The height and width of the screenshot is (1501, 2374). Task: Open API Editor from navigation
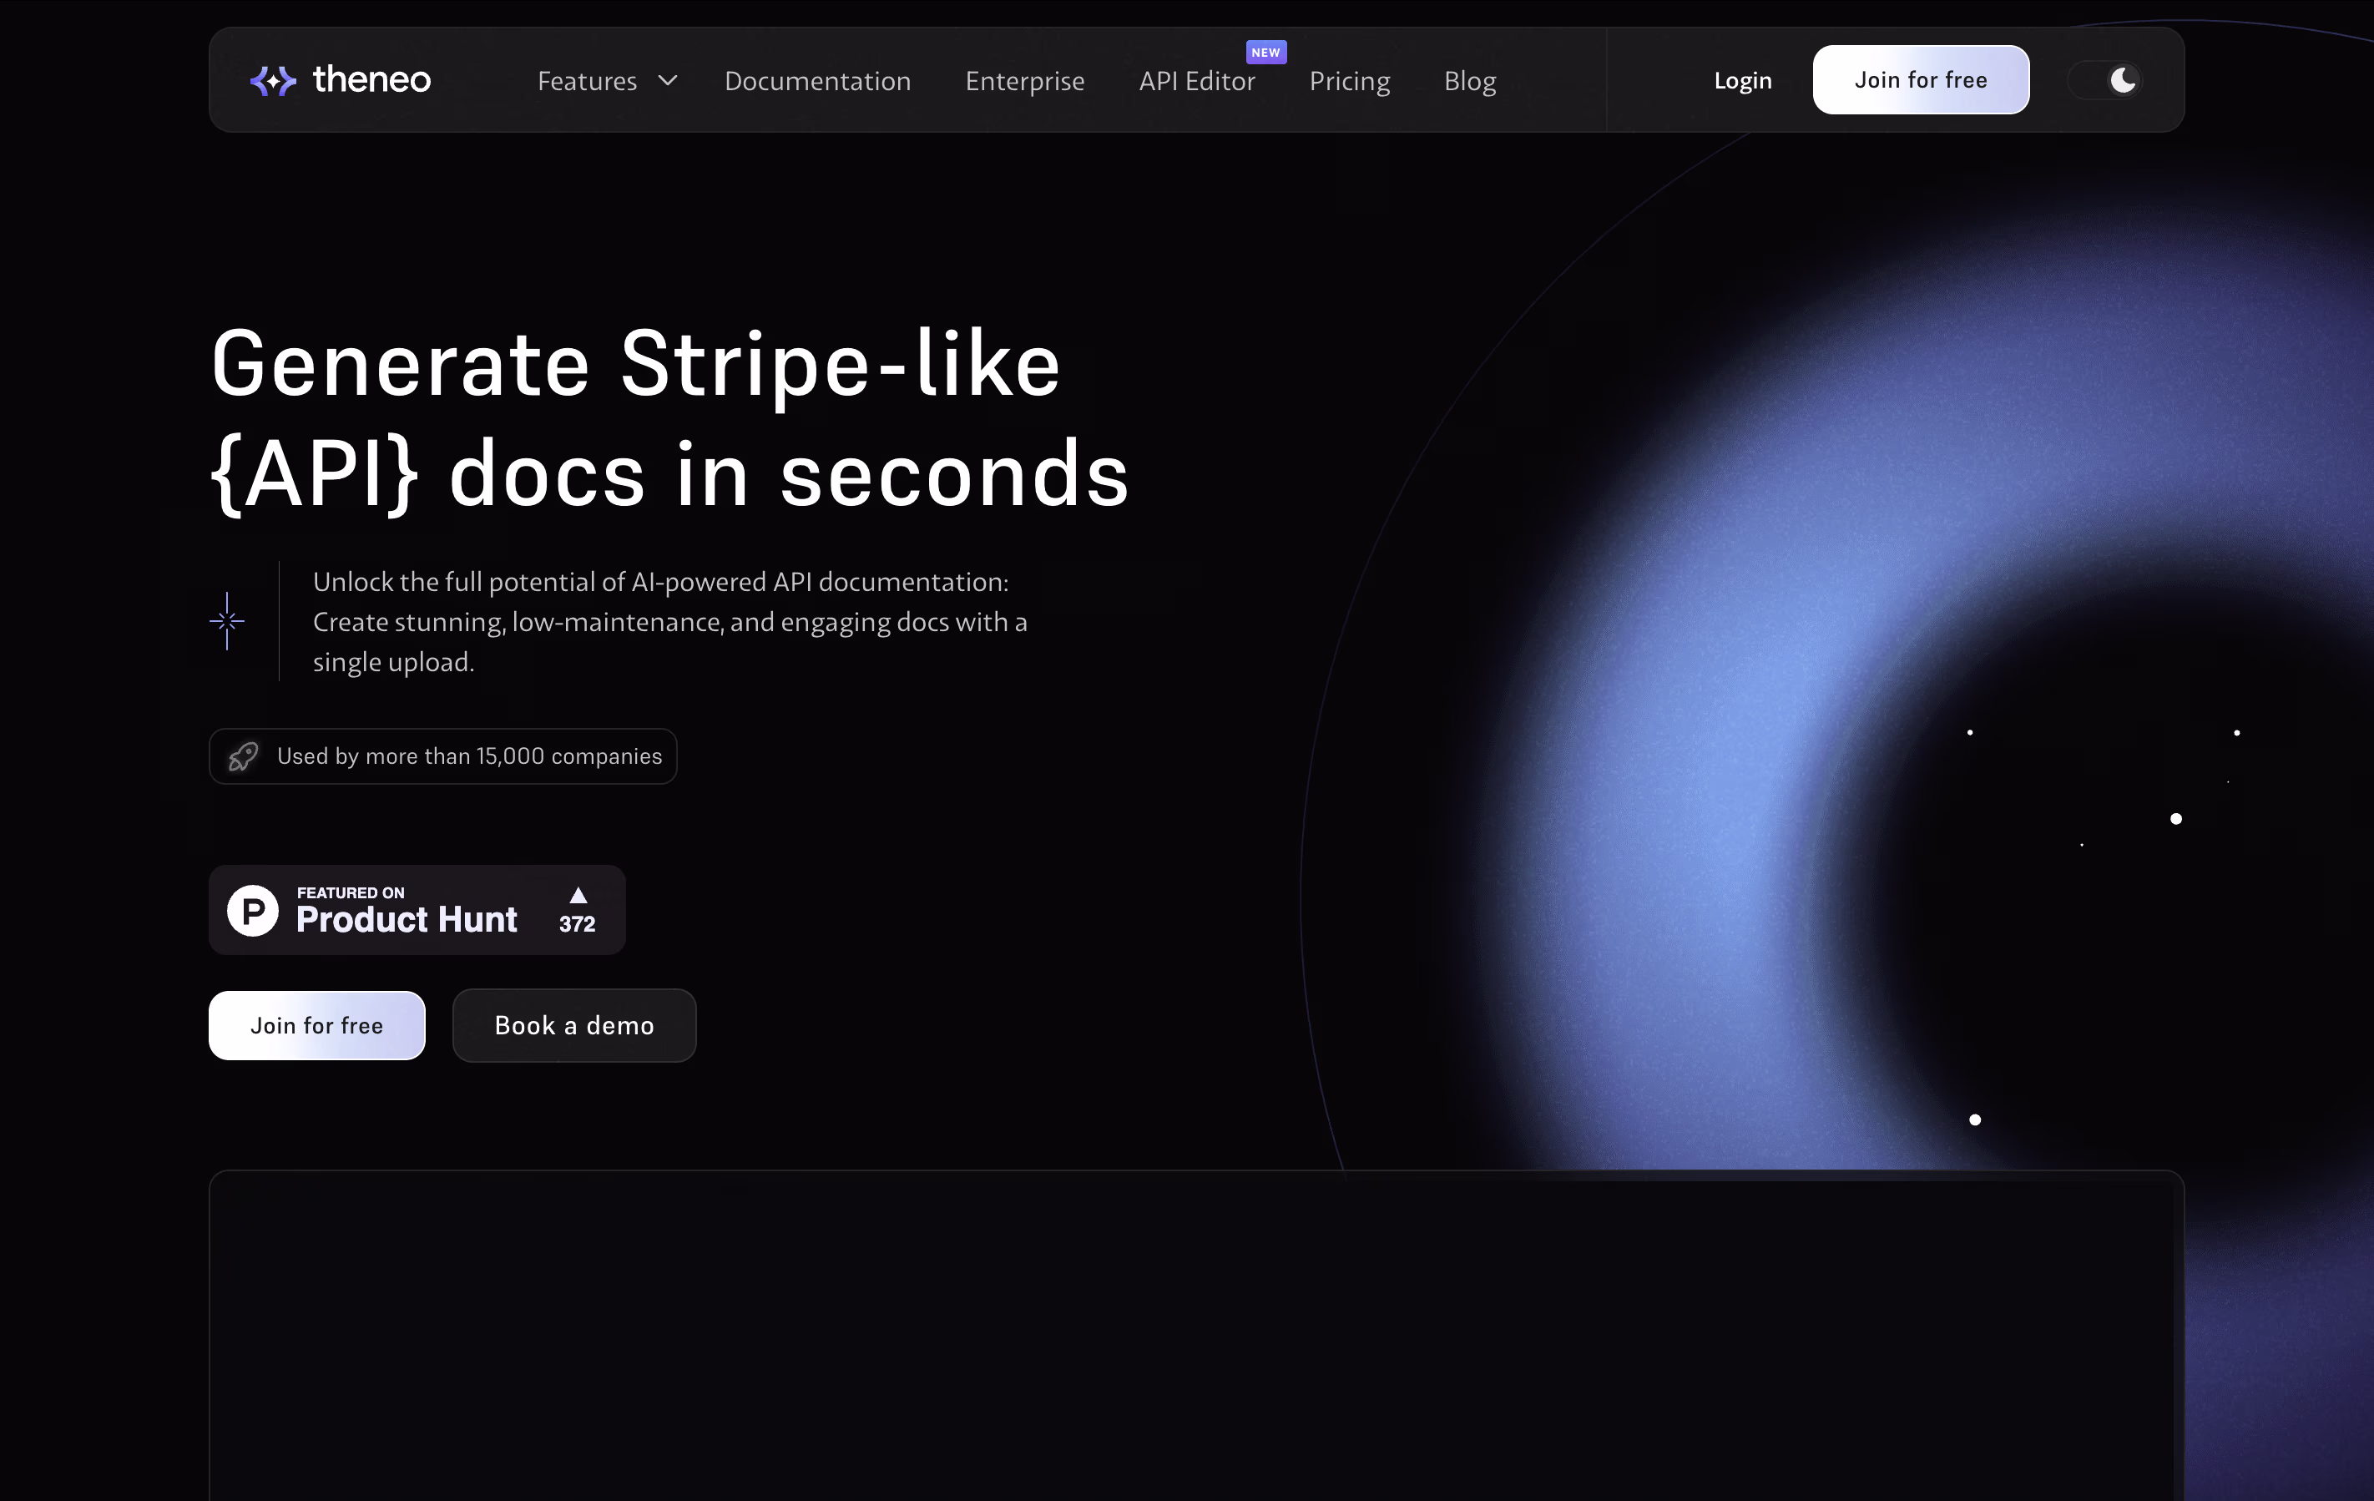1197,81
